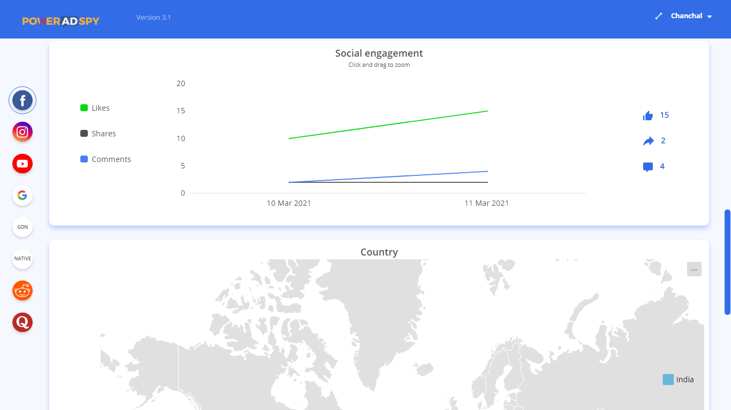The width and height of the screenshot is (731, 410).
Task: Open the Country map options menu
Action: coord(694,269)
